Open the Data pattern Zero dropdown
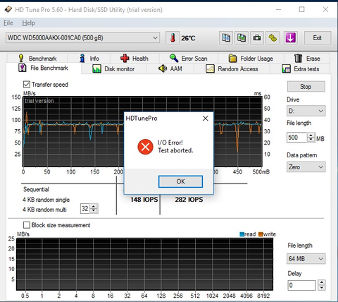The height and width of the screenshot is (302, 338). (306, 167)
